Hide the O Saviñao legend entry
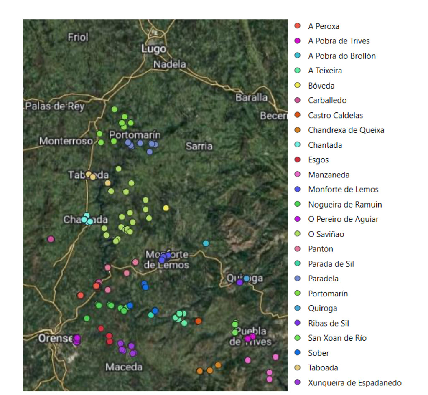Viewport: 428px width, 395px height. click(x=326, y=234)
